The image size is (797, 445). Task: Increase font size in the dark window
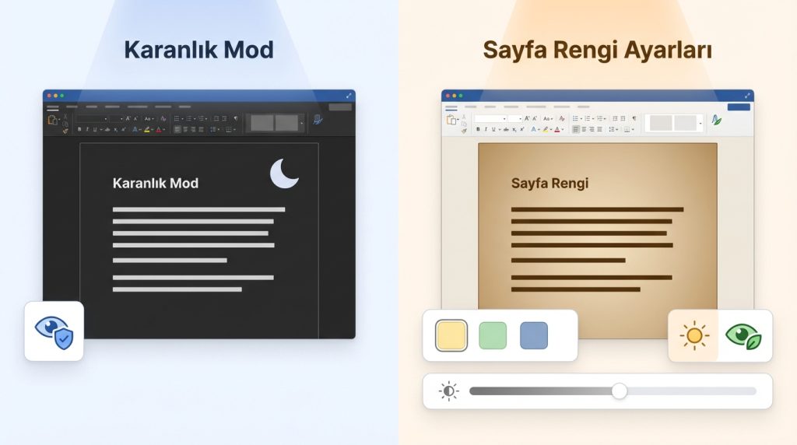pyautogui.click(x=128, y=118)
